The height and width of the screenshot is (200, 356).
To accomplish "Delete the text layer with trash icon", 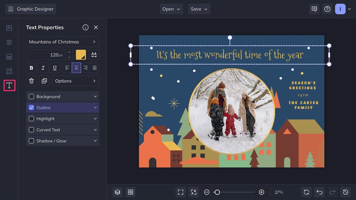I will pos(31,81).
